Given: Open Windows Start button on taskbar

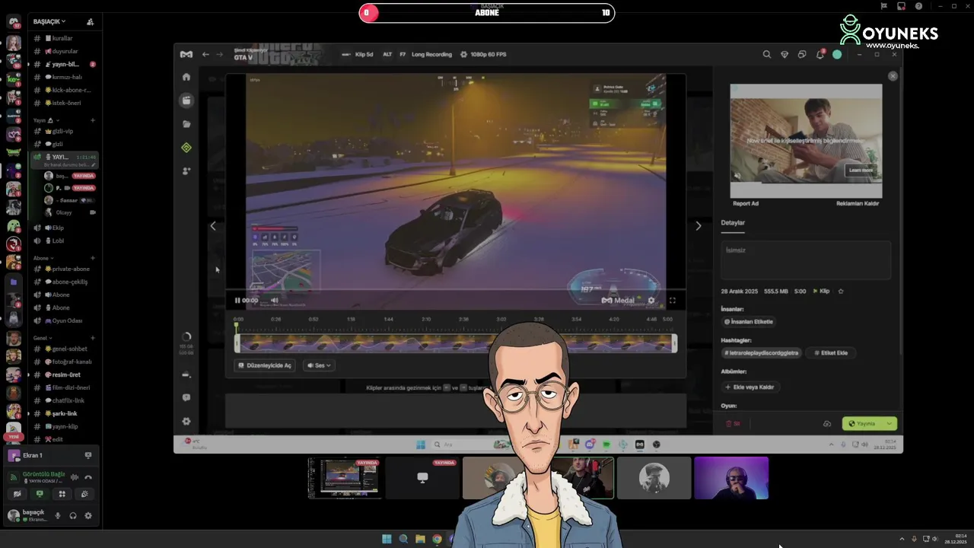Looking at the screenshot, I should coord(387,539).
